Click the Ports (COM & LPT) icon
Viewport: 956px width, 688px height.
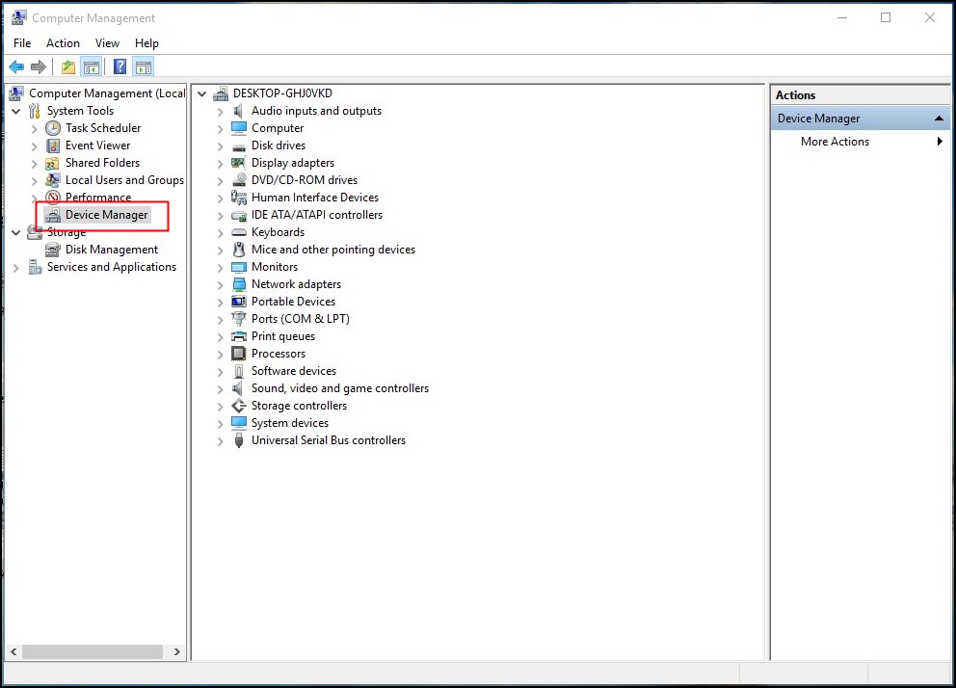click(x=238, y=319)
